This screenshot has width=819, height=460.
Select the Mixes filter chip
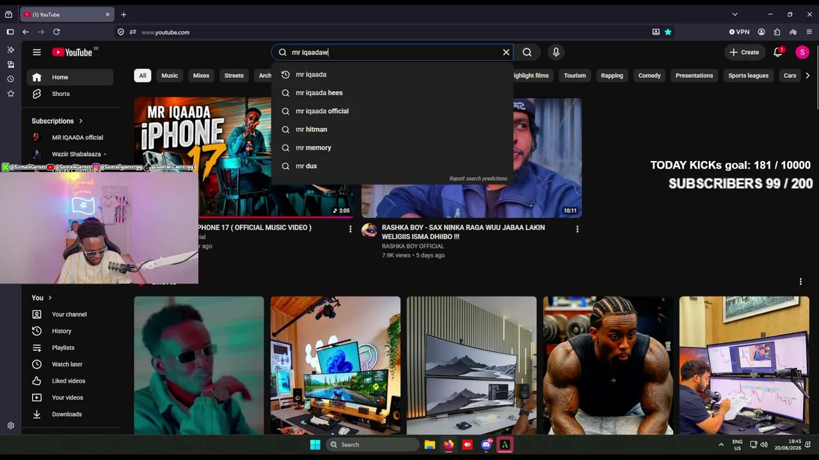tap(201, 75)
